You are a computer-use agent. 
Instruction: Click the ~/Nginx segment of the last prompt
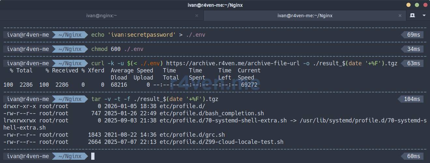pos(70,156)
